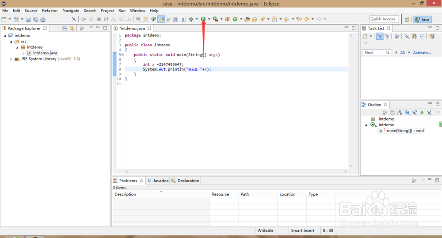
Task: Click the Debug bug icon in the toolbar
Action: click(191, 19)
